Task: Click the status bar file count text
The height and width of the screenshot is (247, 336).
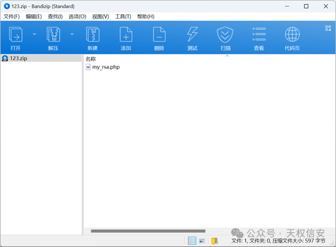Action: [278, 241]
